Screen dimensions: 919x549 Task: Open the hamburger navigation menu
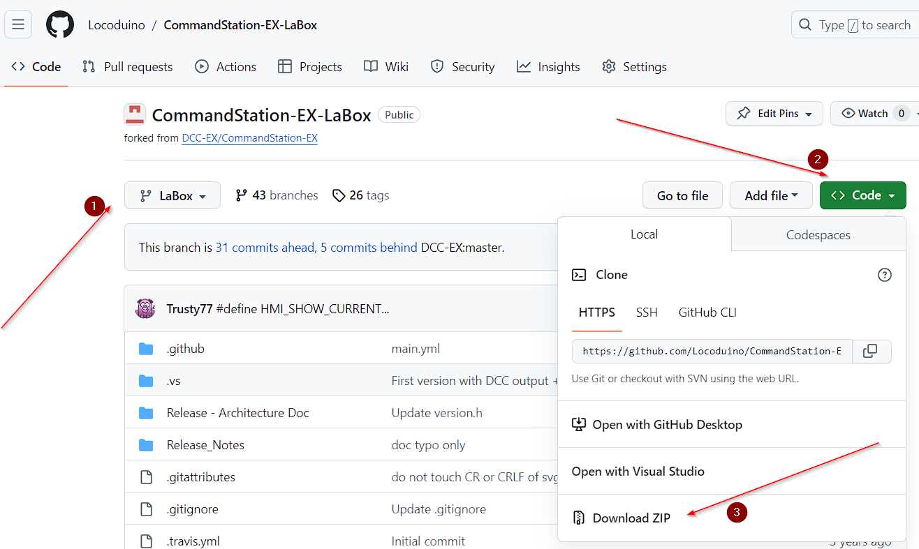tap(18, 25)
